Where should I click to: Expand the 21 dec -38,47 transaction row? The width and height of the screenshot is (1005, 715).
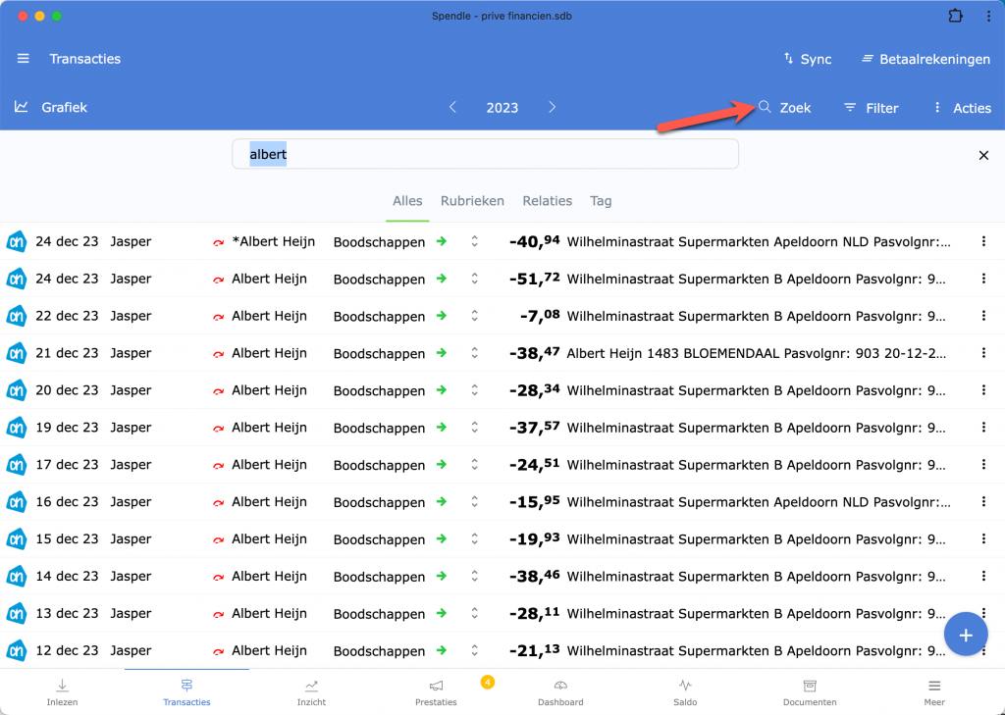coord(474,353)
